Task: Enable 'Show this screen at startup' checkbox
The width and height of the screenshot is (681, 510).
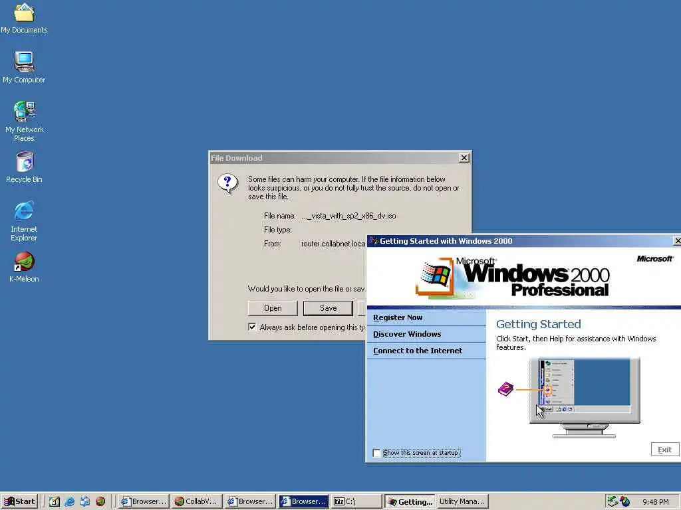Action: pyautogui.click(x=376, y=453)
